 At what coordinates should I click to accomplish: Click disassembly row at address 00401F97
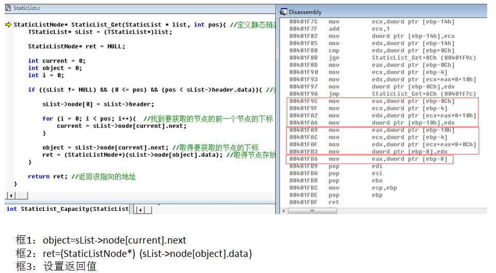[372, 87]
